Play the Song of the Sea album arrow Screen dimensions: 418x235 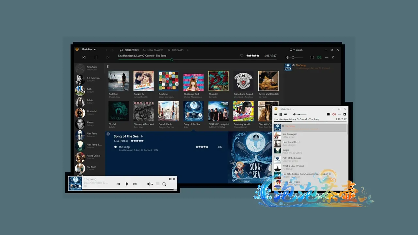coord(142,136)
